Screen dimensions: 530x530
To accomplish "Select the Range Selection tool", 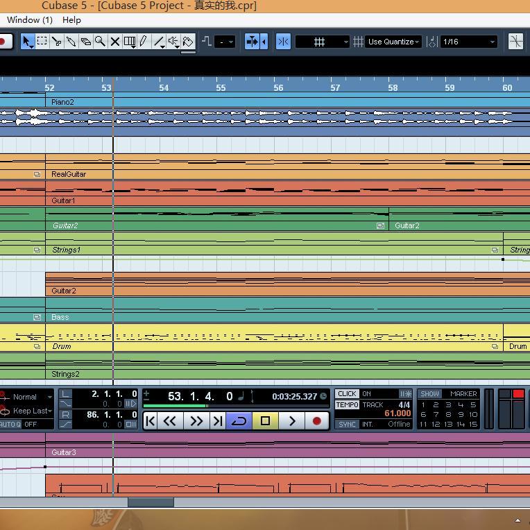I will (42, 42).
